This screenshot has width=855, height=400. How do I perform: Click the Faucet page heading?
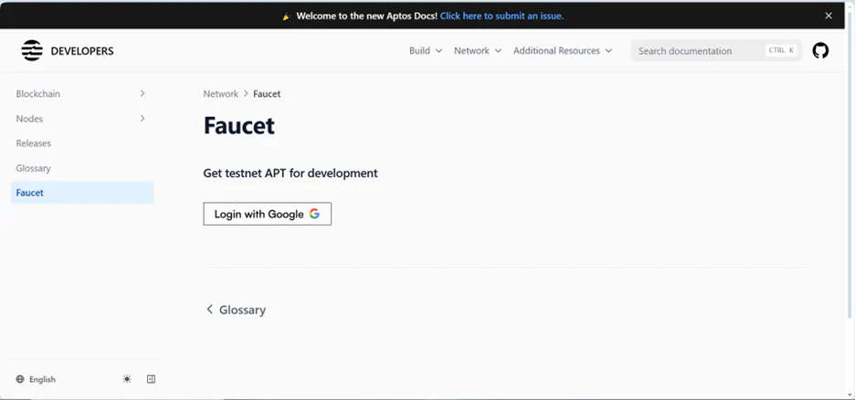tap(238, 125)
